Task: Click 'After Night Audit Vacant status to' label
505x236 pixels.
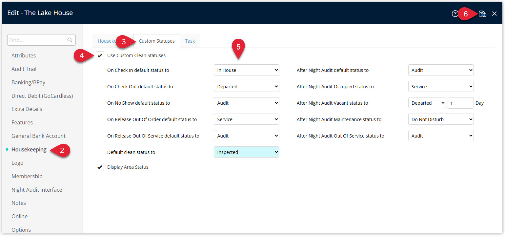Action: (332, 103)
